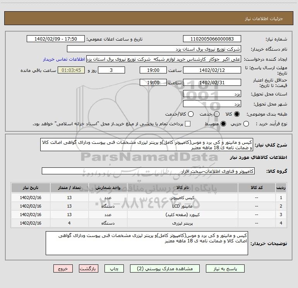Select the پرینتر لیزری item row
Image resolution: width=298 pixels, height=288 pixels.
coord(149,223)
